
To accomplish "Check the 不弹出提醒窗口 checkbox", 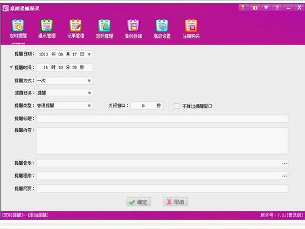I will point(176,106).
